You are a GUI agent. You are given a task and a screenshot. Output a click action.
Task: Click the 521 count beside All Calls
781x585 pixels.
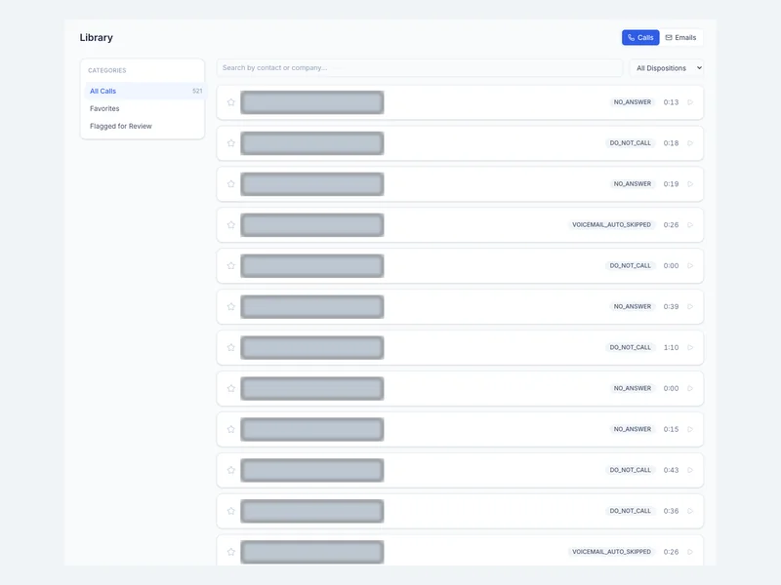[x=197, y=91]
